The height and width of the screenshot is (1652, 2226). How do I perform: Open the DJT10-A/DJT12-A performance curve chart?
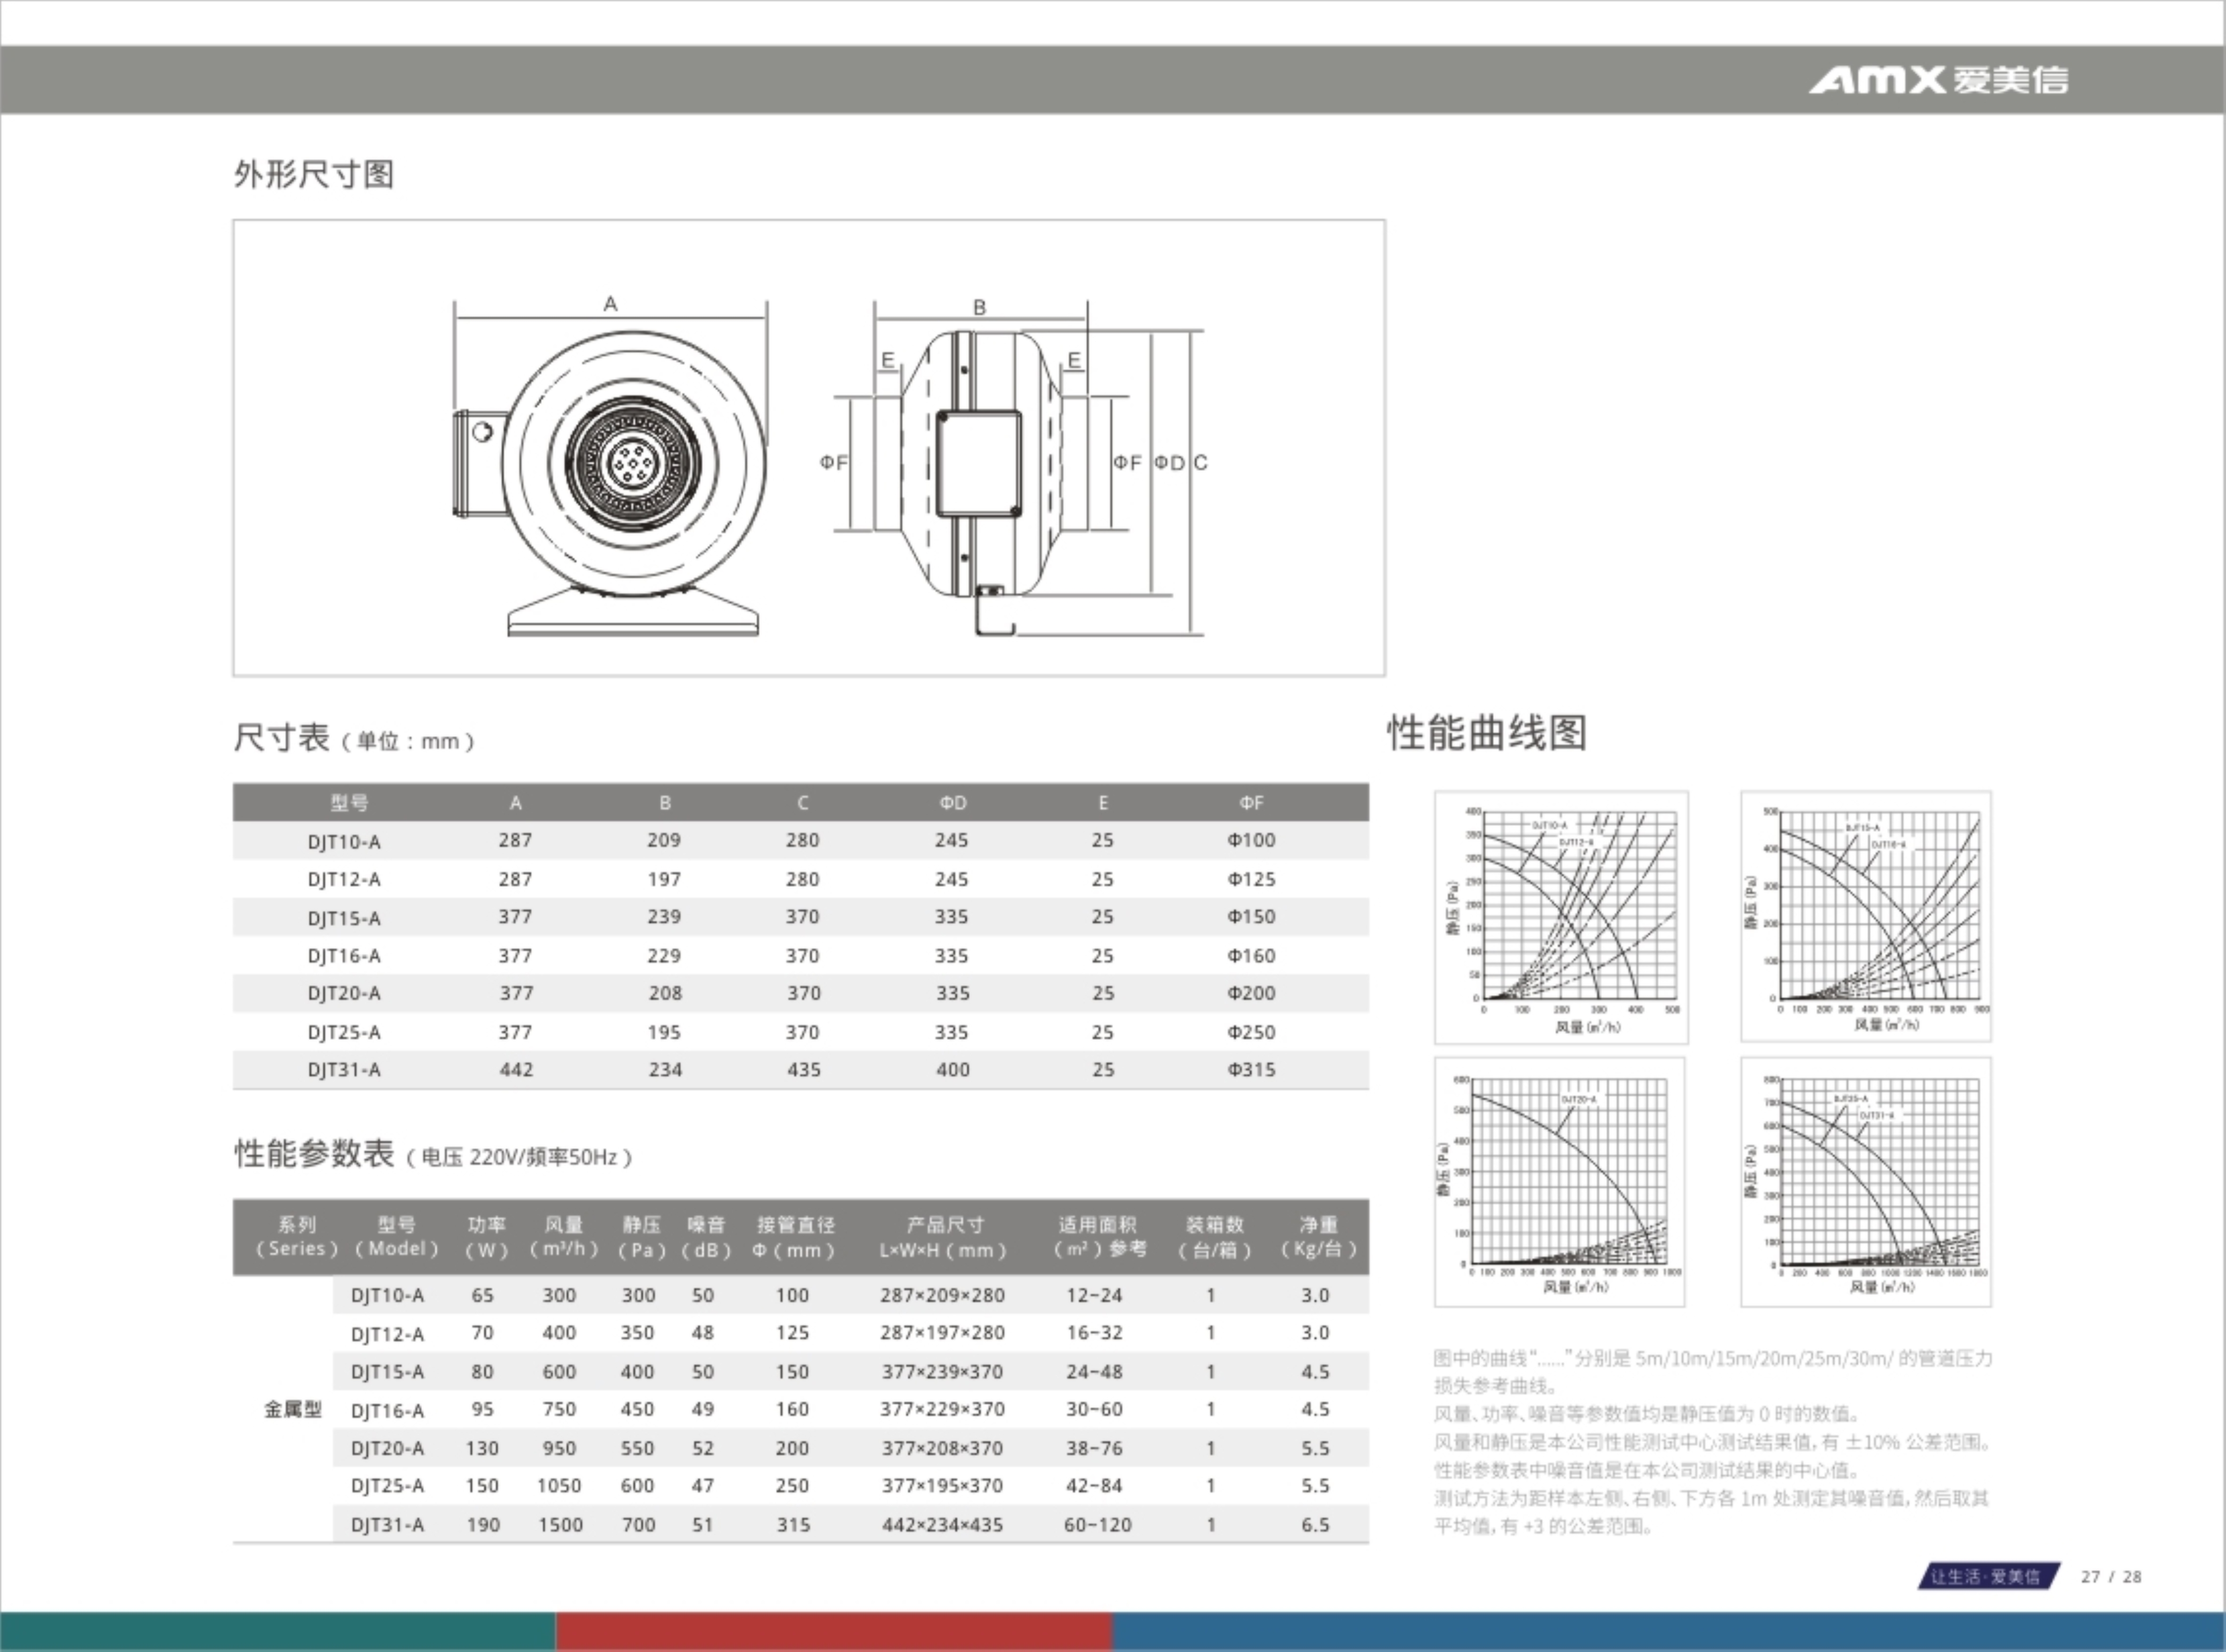click(x=1561, y=916)
